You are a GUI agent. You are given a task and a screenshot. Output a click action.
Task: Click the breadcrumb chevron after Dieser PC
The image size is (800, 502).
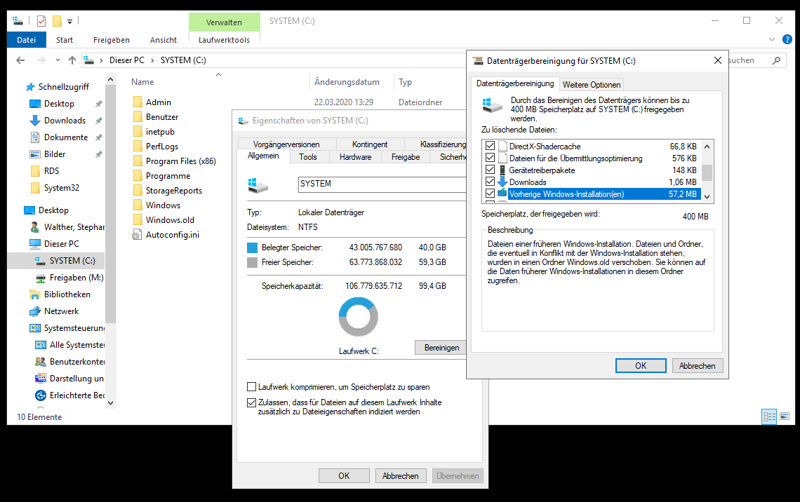(152, 60)
